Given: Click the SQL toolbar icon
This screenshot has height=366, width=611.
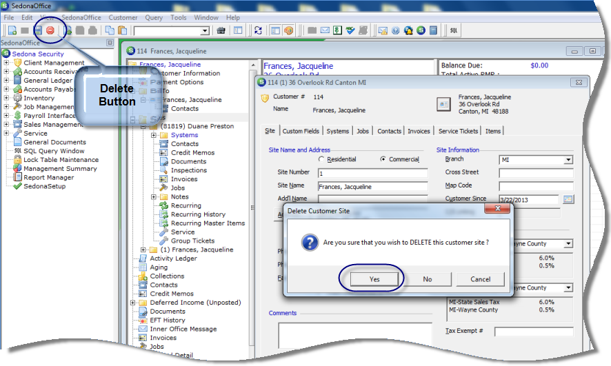Looking at the screenshot, I should pos(454,30).
